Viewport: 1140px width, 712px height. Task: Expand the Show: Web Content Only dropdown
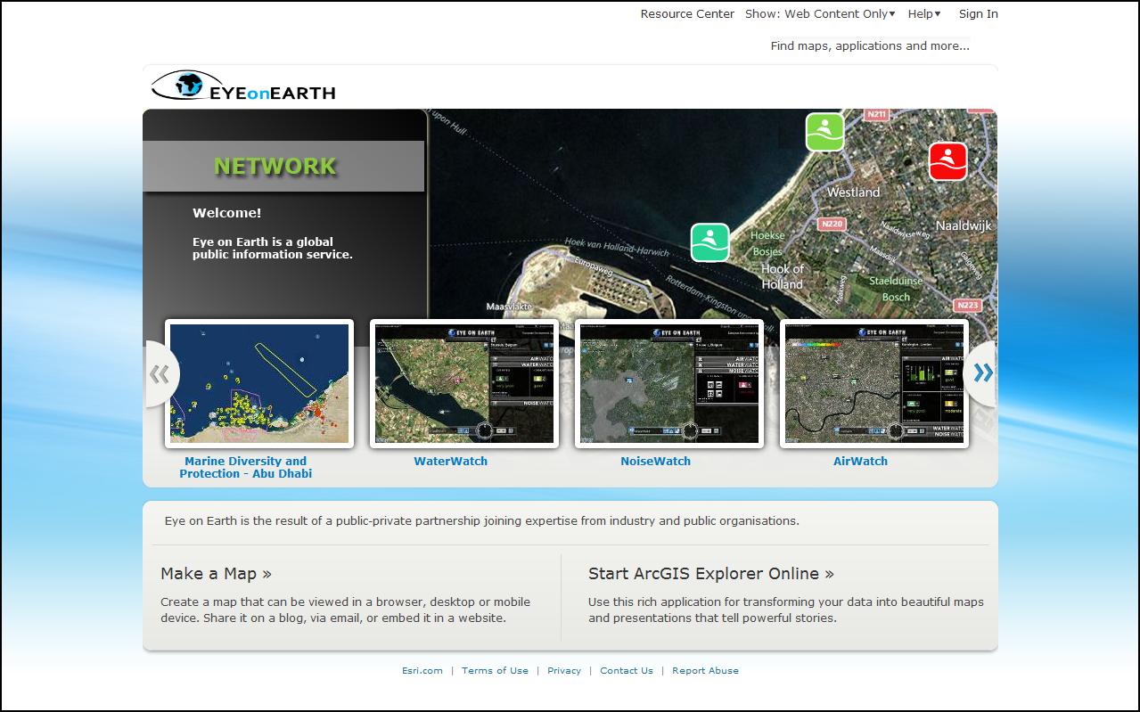coord(820,13)
